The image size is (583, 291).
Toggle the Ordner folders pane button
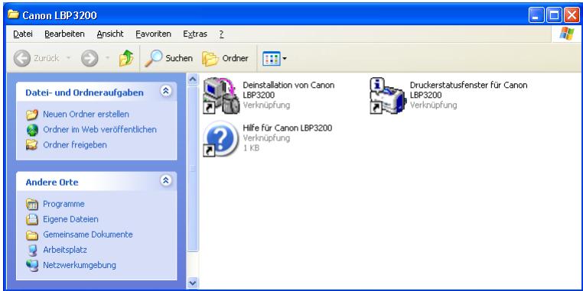pos(225,58)
